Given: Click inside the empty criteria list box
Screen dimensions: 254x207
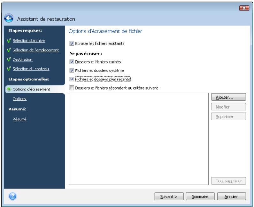Looking at the screenshot, I should click(139, 139).
